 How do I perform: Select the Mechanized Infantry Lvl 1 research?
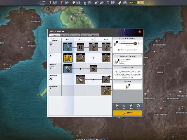point(80,80)
